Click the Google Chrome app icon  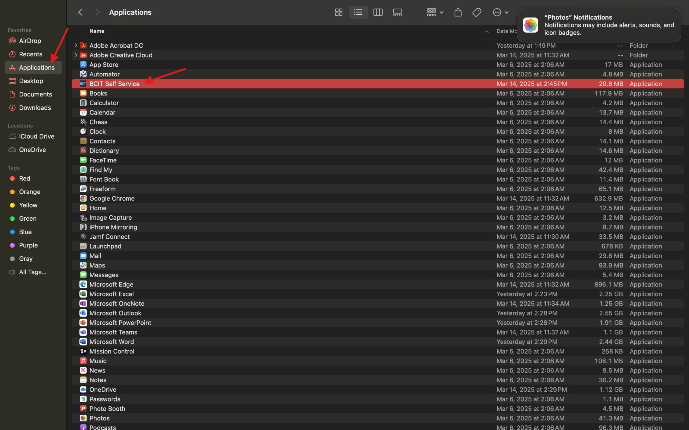pyautogui.click(x=83, y=198)
